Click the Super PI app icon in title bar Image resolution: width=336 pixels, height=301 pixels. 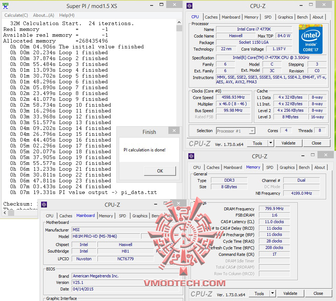(x=5, y=6)
